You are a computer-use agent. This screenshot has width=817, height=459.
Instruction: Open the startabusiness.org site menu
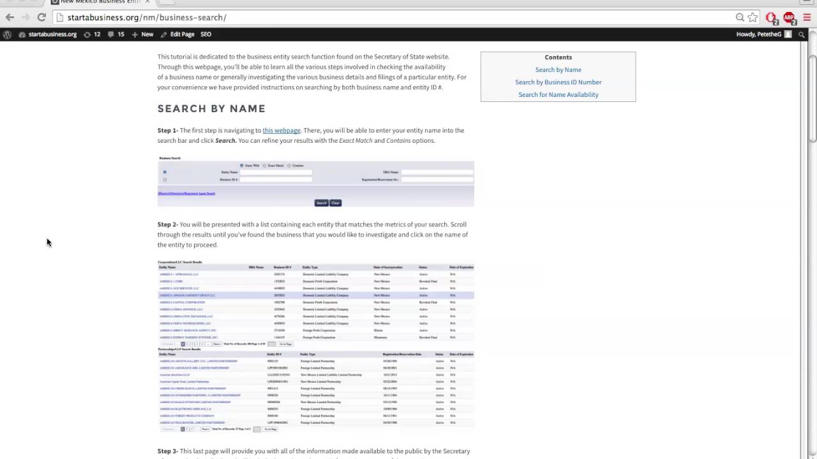pyautogui.click(x=48, y=34)
